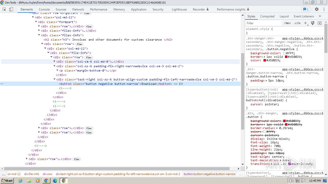The height and width of the screenshot is (184, 328).
Task: Click the flex badge on col-sm-6 parent row
Action: [89, 57]
